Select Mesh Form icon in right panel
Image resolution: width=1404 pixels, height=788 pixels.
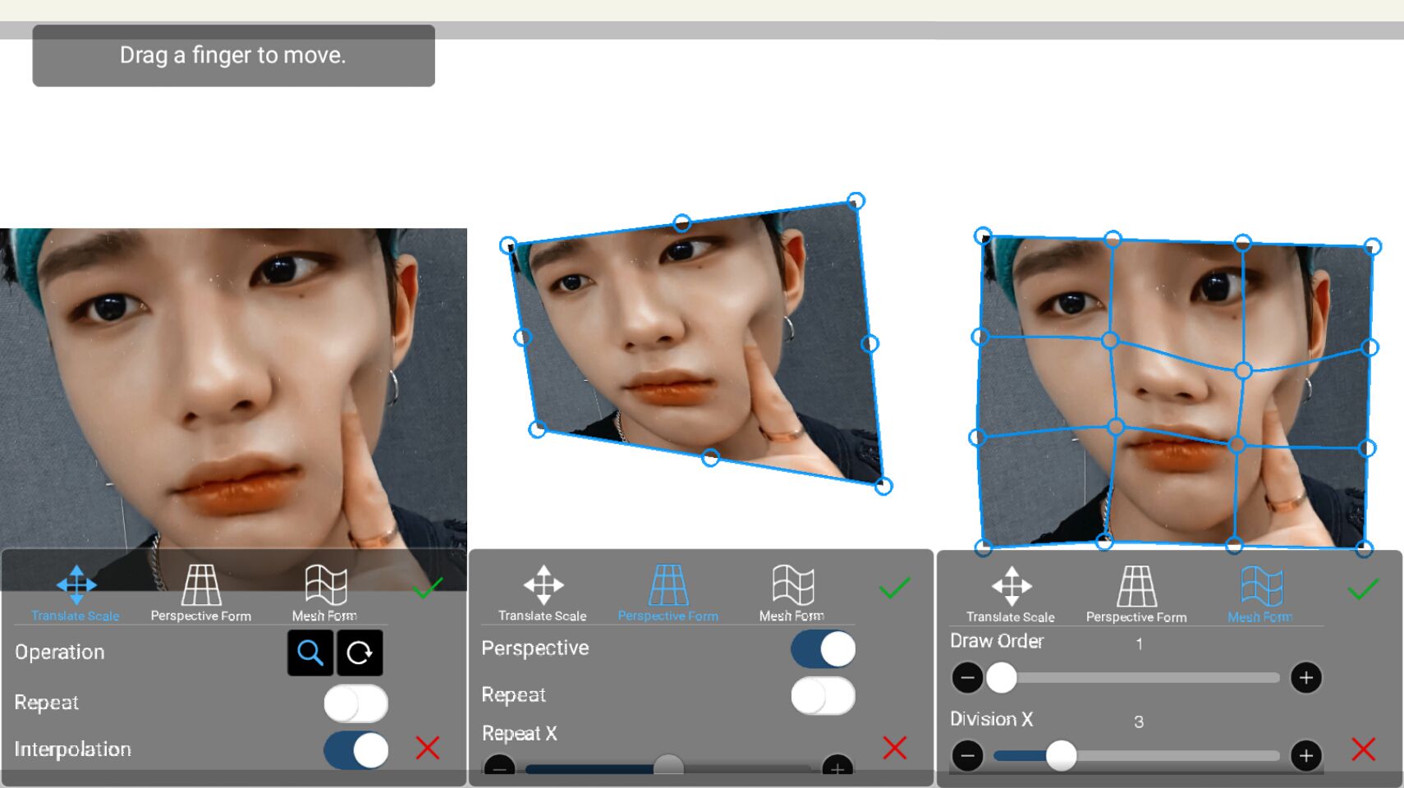tap(1261, 586)
